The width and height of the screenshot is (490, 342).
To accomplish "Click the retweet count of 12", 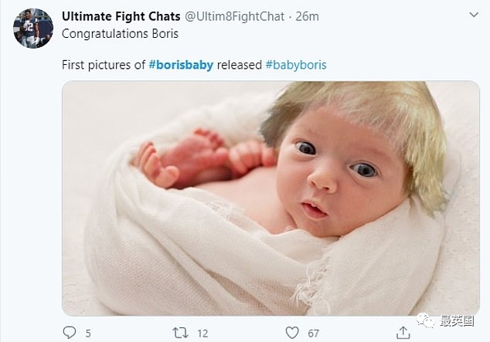I will (x=201, y=333).
